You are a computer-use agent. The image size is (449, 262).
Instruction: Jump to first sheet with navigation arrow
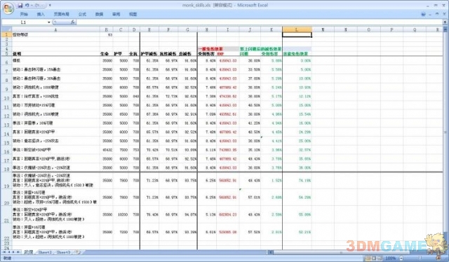pyautogui.click(x=4, y=252)
